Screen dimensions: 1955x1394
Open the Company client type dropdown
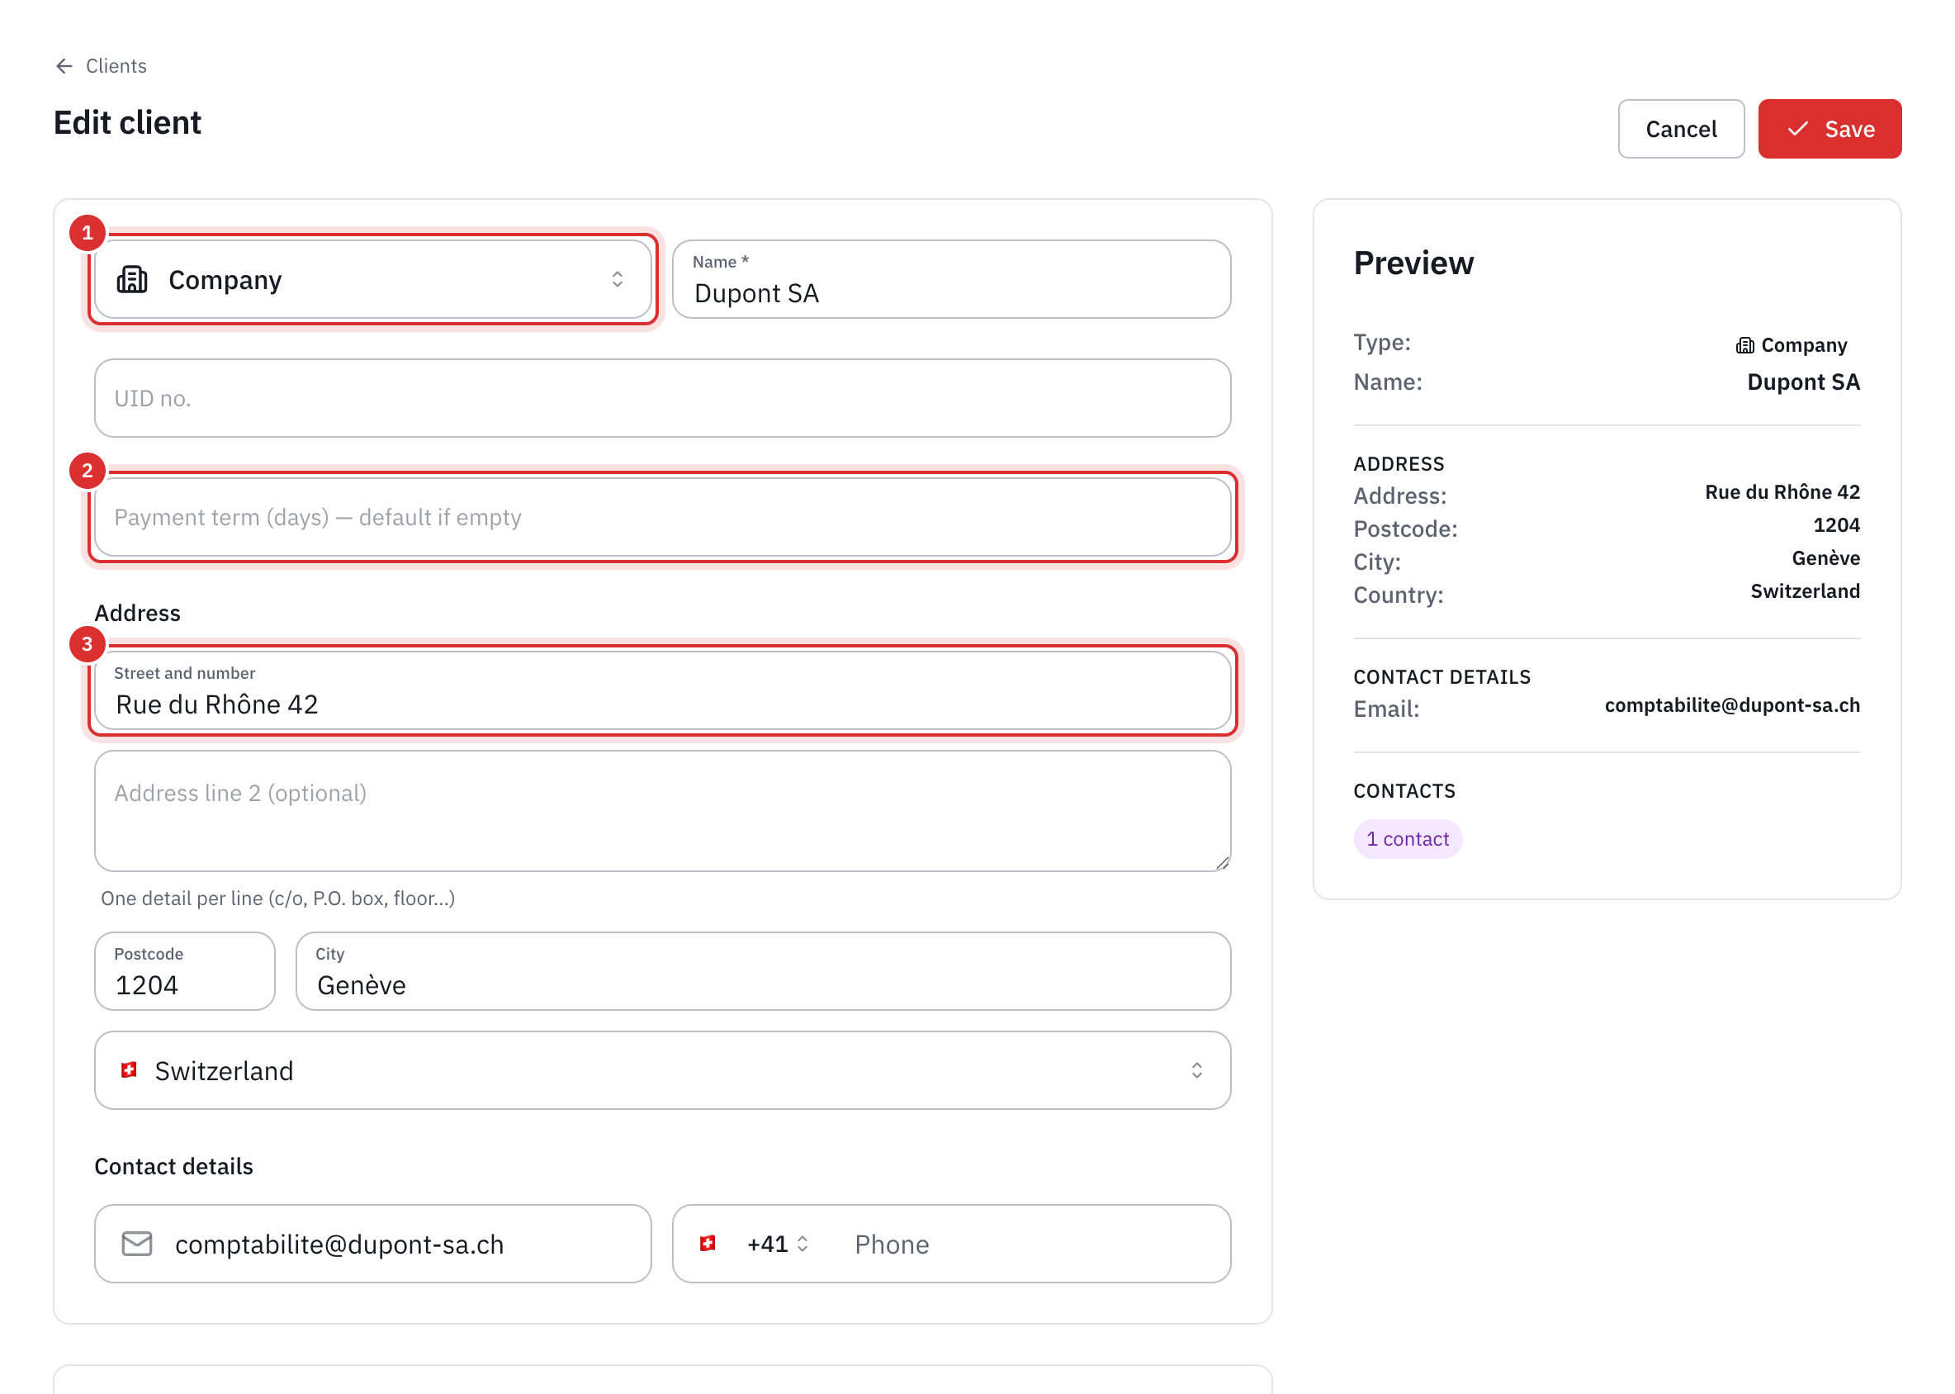[x=373, y=280]
